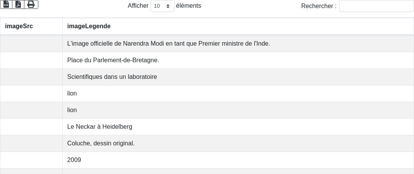Screen dimensions: 414x174
Task: Click the imageSrc cell beside 2009
Action: coord(31,160)
